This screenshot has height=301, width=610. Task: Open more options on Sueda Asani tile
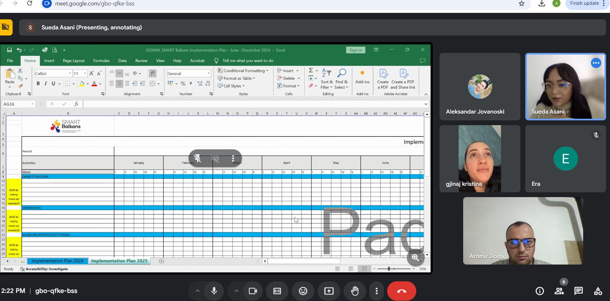[596, 63]
